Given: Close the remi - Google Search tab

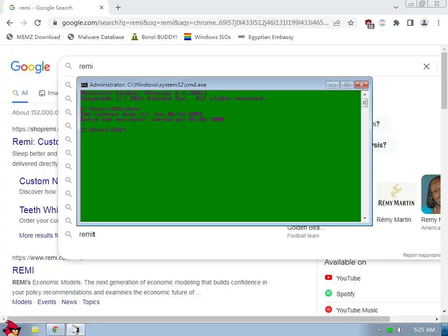Looking at the screenshot, I should (101, 8).
